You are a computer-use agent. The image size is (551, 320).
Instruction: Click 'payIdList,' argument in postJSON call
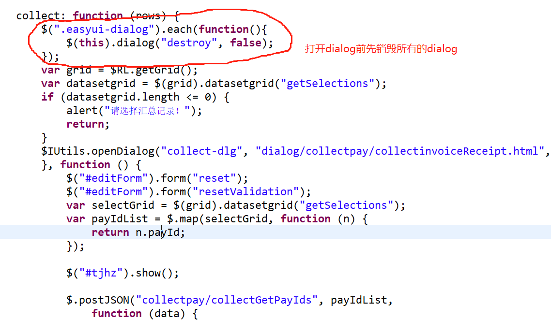tap(361, 300)
